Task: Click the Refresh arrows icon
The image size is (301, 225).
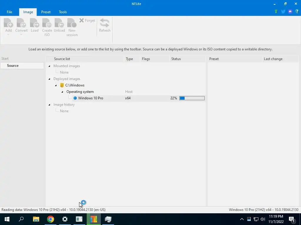Action: click(105, 23)
